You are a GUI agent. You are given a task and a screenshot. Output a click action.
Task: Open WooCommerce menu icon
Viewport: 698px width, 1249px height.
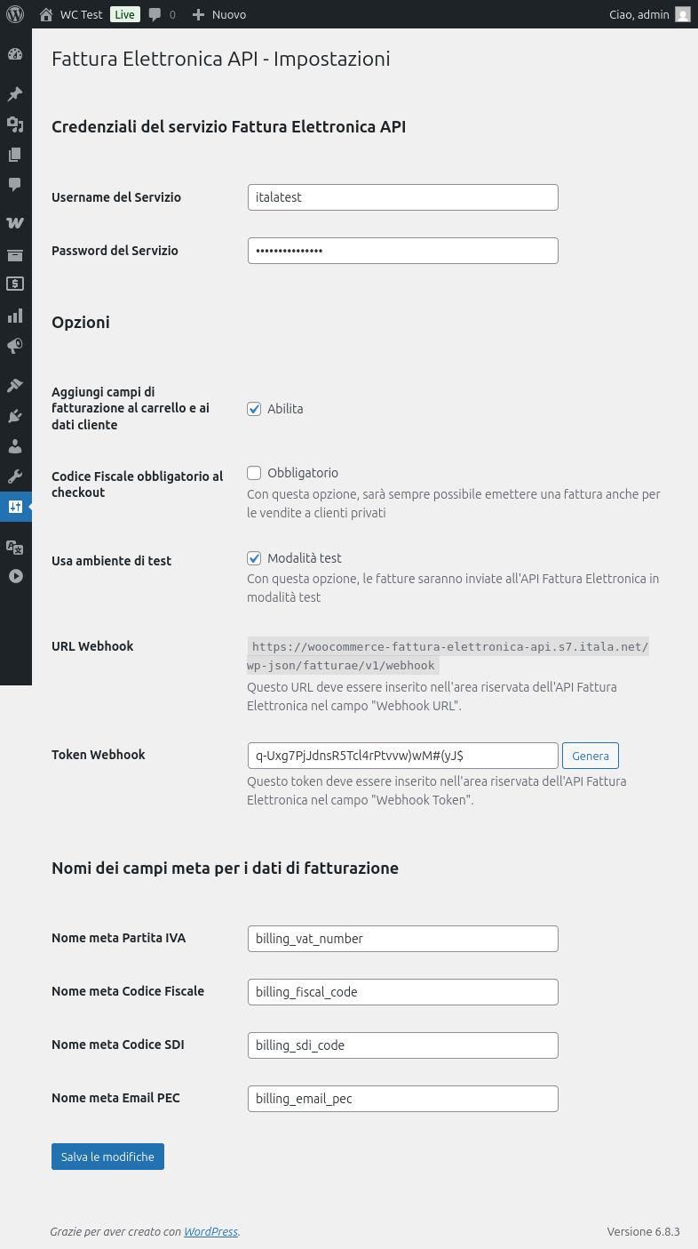pyautogui.click(x=14, y=223)
